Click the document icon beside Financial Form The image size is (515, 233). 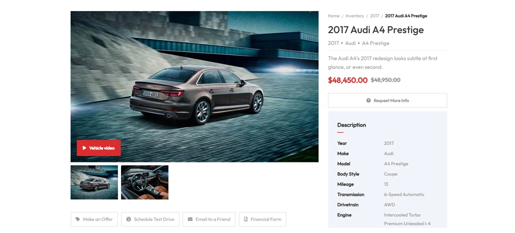[x=245, y=219]
